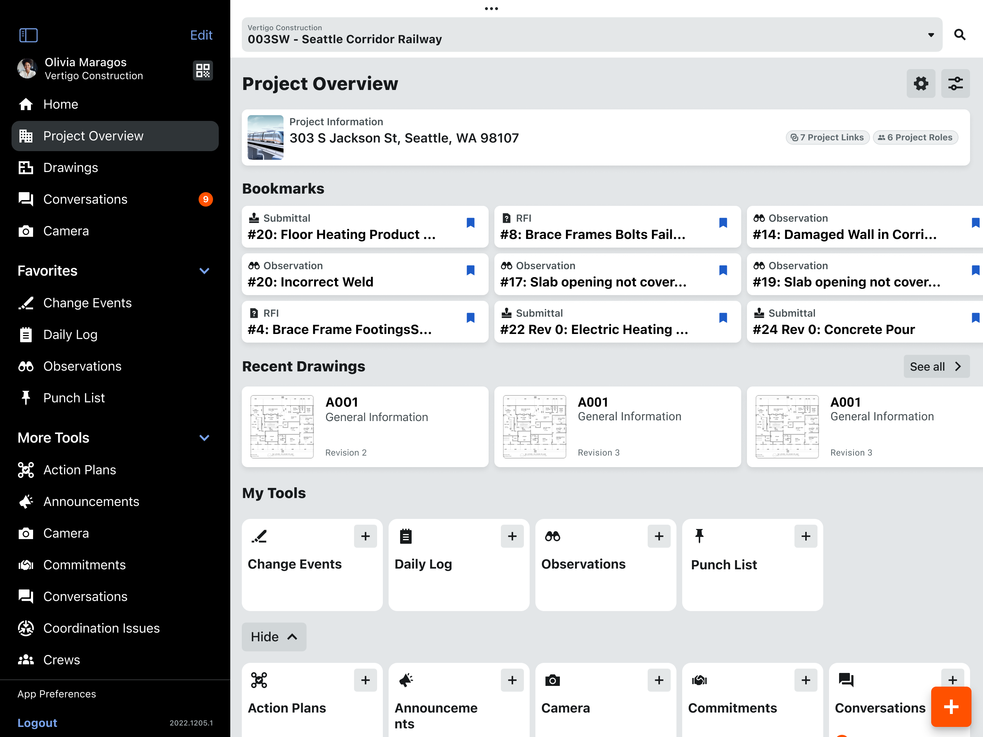Open Coordination Issues from More Tools
The image size is (983, 737).
101,628
